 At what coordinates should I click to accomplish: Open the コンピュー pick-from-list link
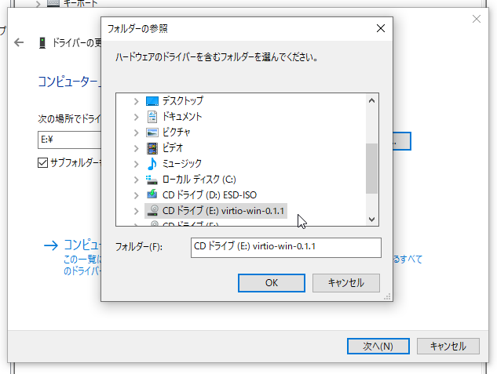tap(82, 245)
